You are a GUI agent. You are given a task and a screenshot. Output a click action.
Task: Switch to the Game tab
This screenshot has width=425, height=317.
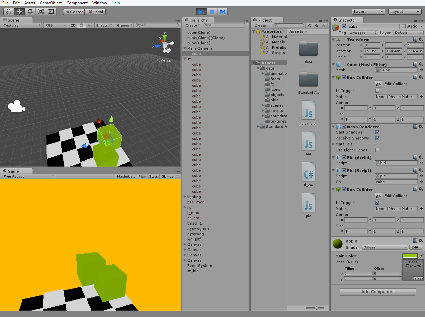[17, 171]
